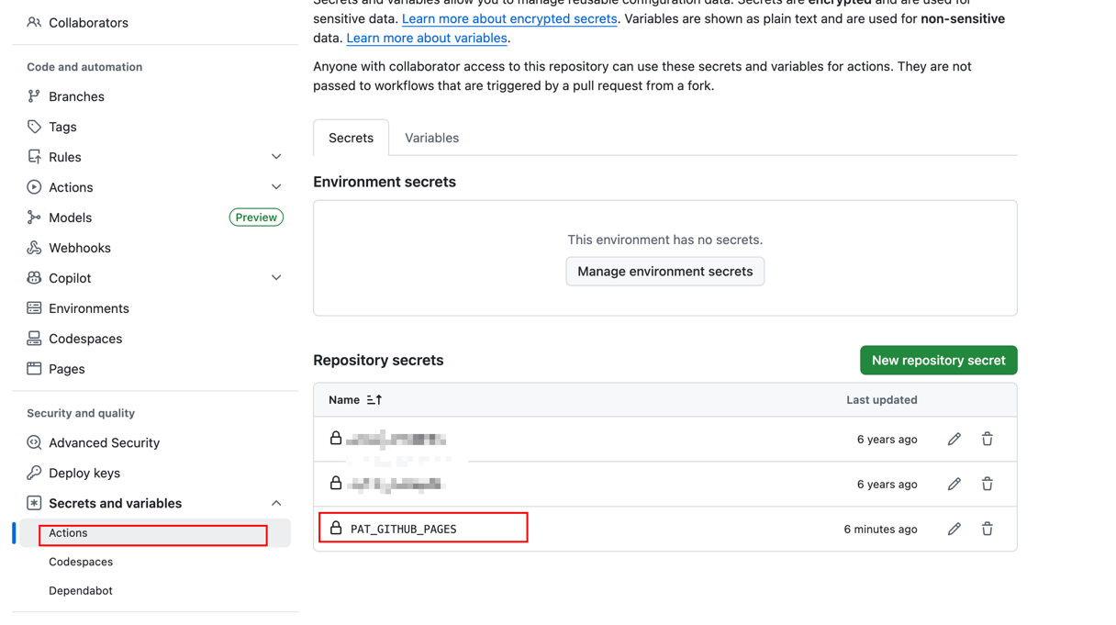Click the pencil icon to edit PAT_GITHUB_PAGES

click(954, 529)
